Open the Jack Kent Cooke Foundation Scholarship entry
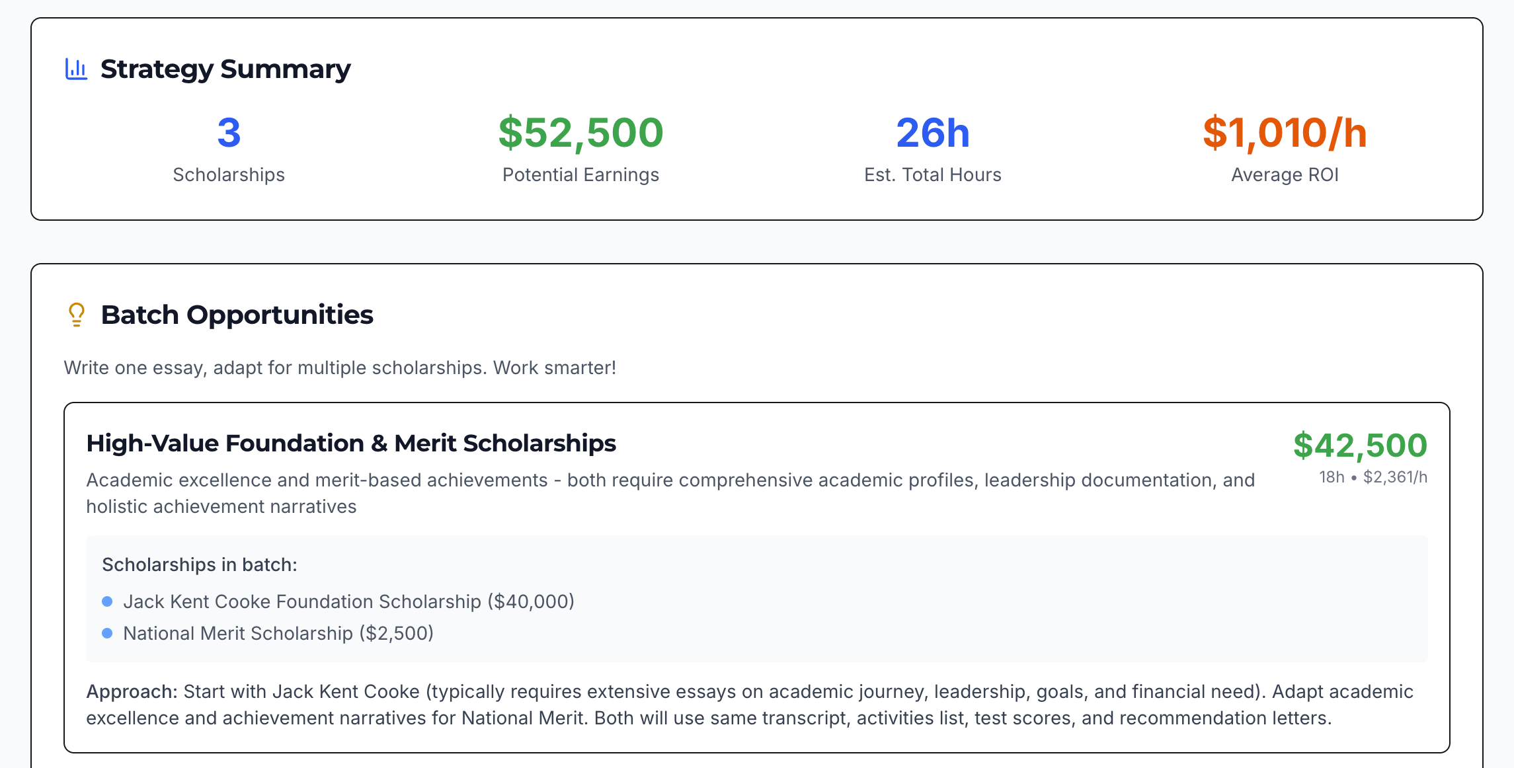The height and width of the screenshot is (768, 1514). point(348,601)
